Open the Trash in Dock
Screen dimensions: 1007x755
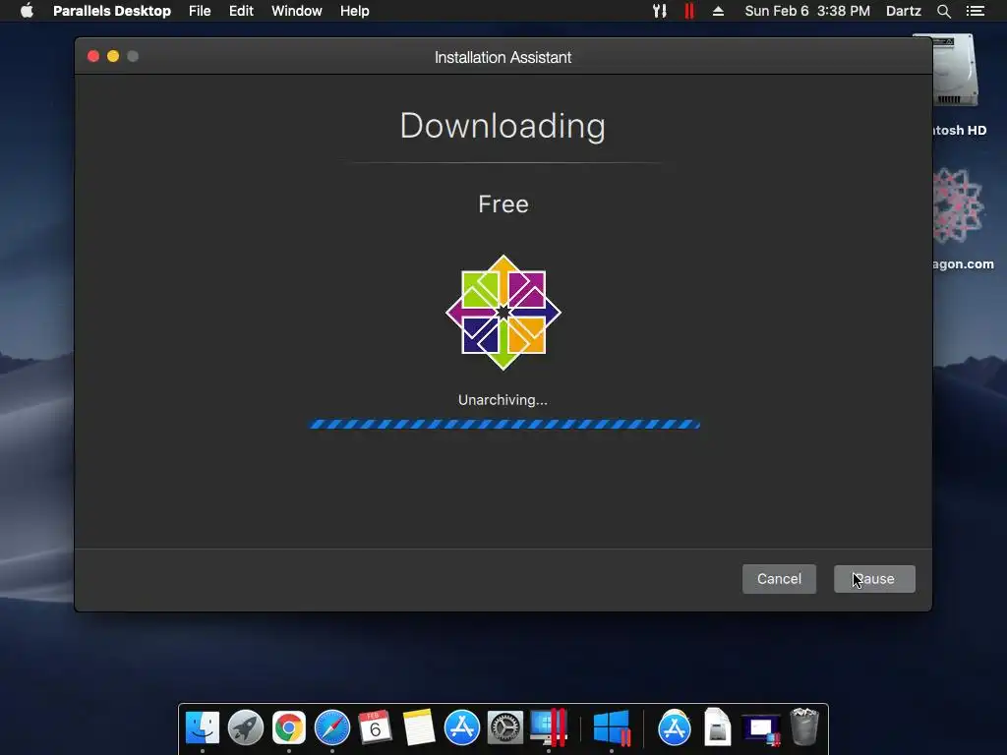[804, 726]
